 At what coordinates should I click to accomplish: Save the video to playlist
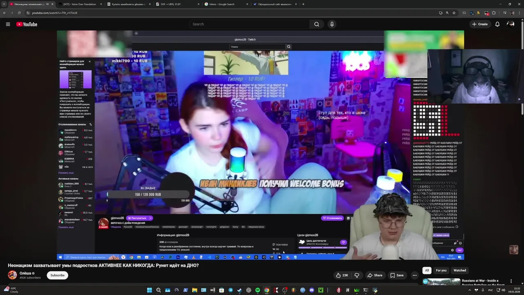(x=397, y=275)
